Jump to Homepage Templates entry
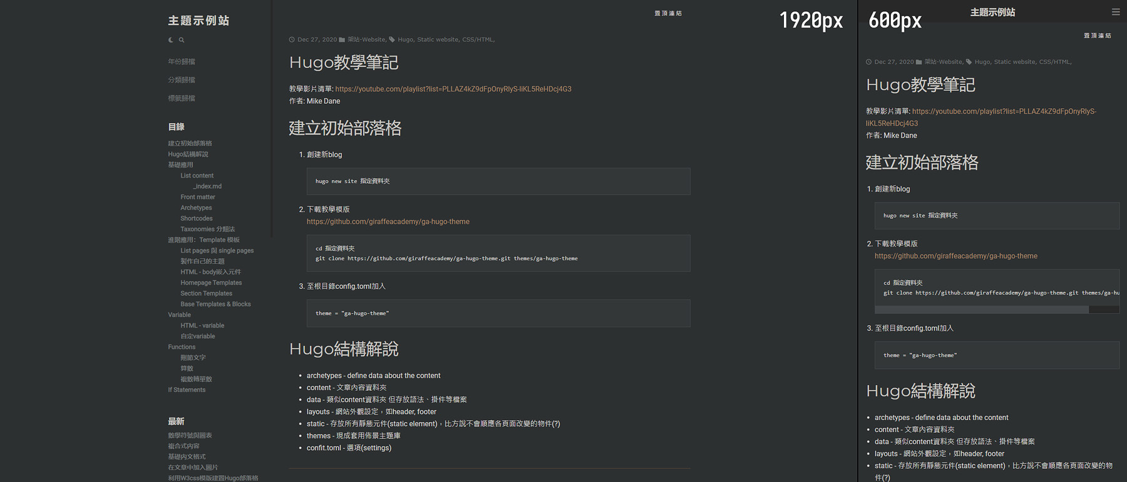The image size is (1127, 482). (x=211, y=283)
